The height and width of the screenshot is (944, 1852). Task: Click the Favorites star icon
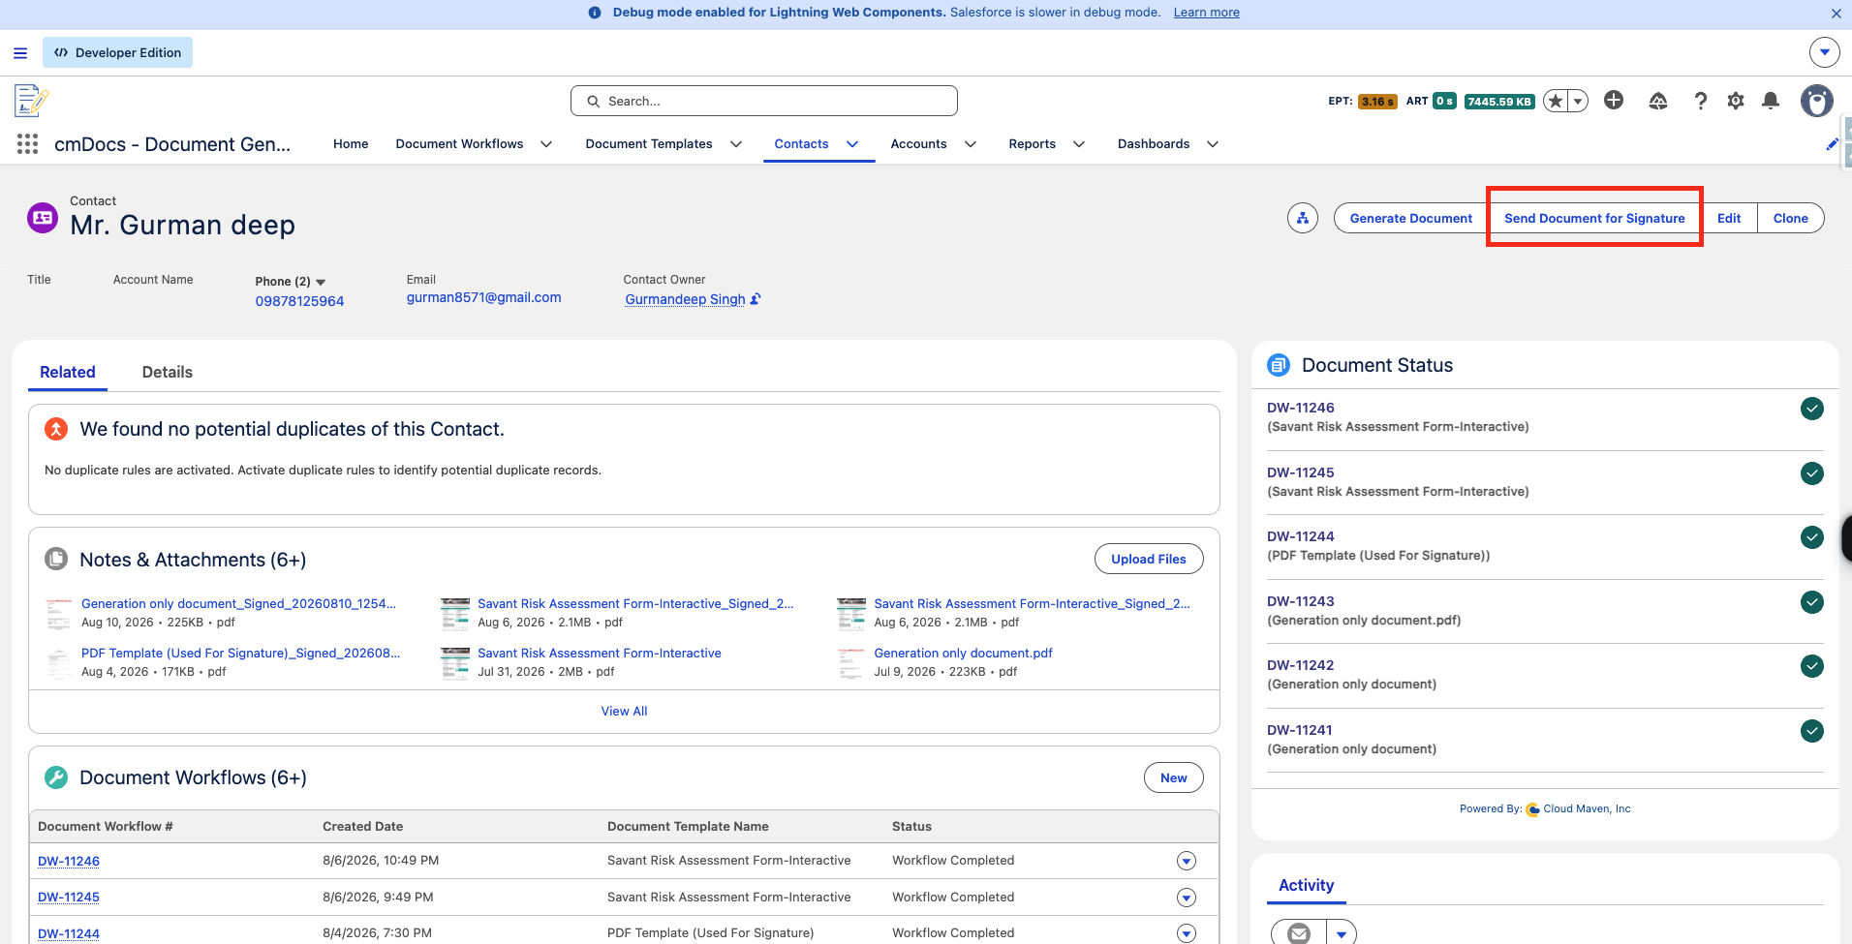pyautogui.click(x=1556, y=101)
